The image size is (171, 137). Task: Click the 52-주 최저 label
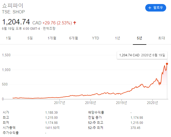[96, 128]
